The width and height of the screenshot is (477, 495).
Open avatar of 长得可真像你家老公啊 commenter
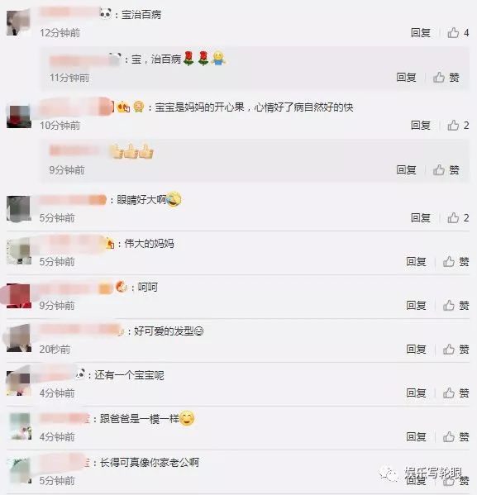click(19, 471)
